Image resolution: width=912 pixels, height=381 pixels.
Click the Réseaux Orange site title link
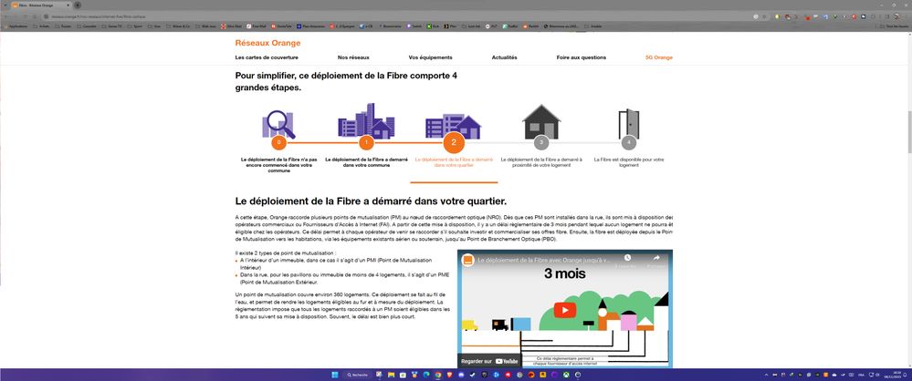pos(267,43)
